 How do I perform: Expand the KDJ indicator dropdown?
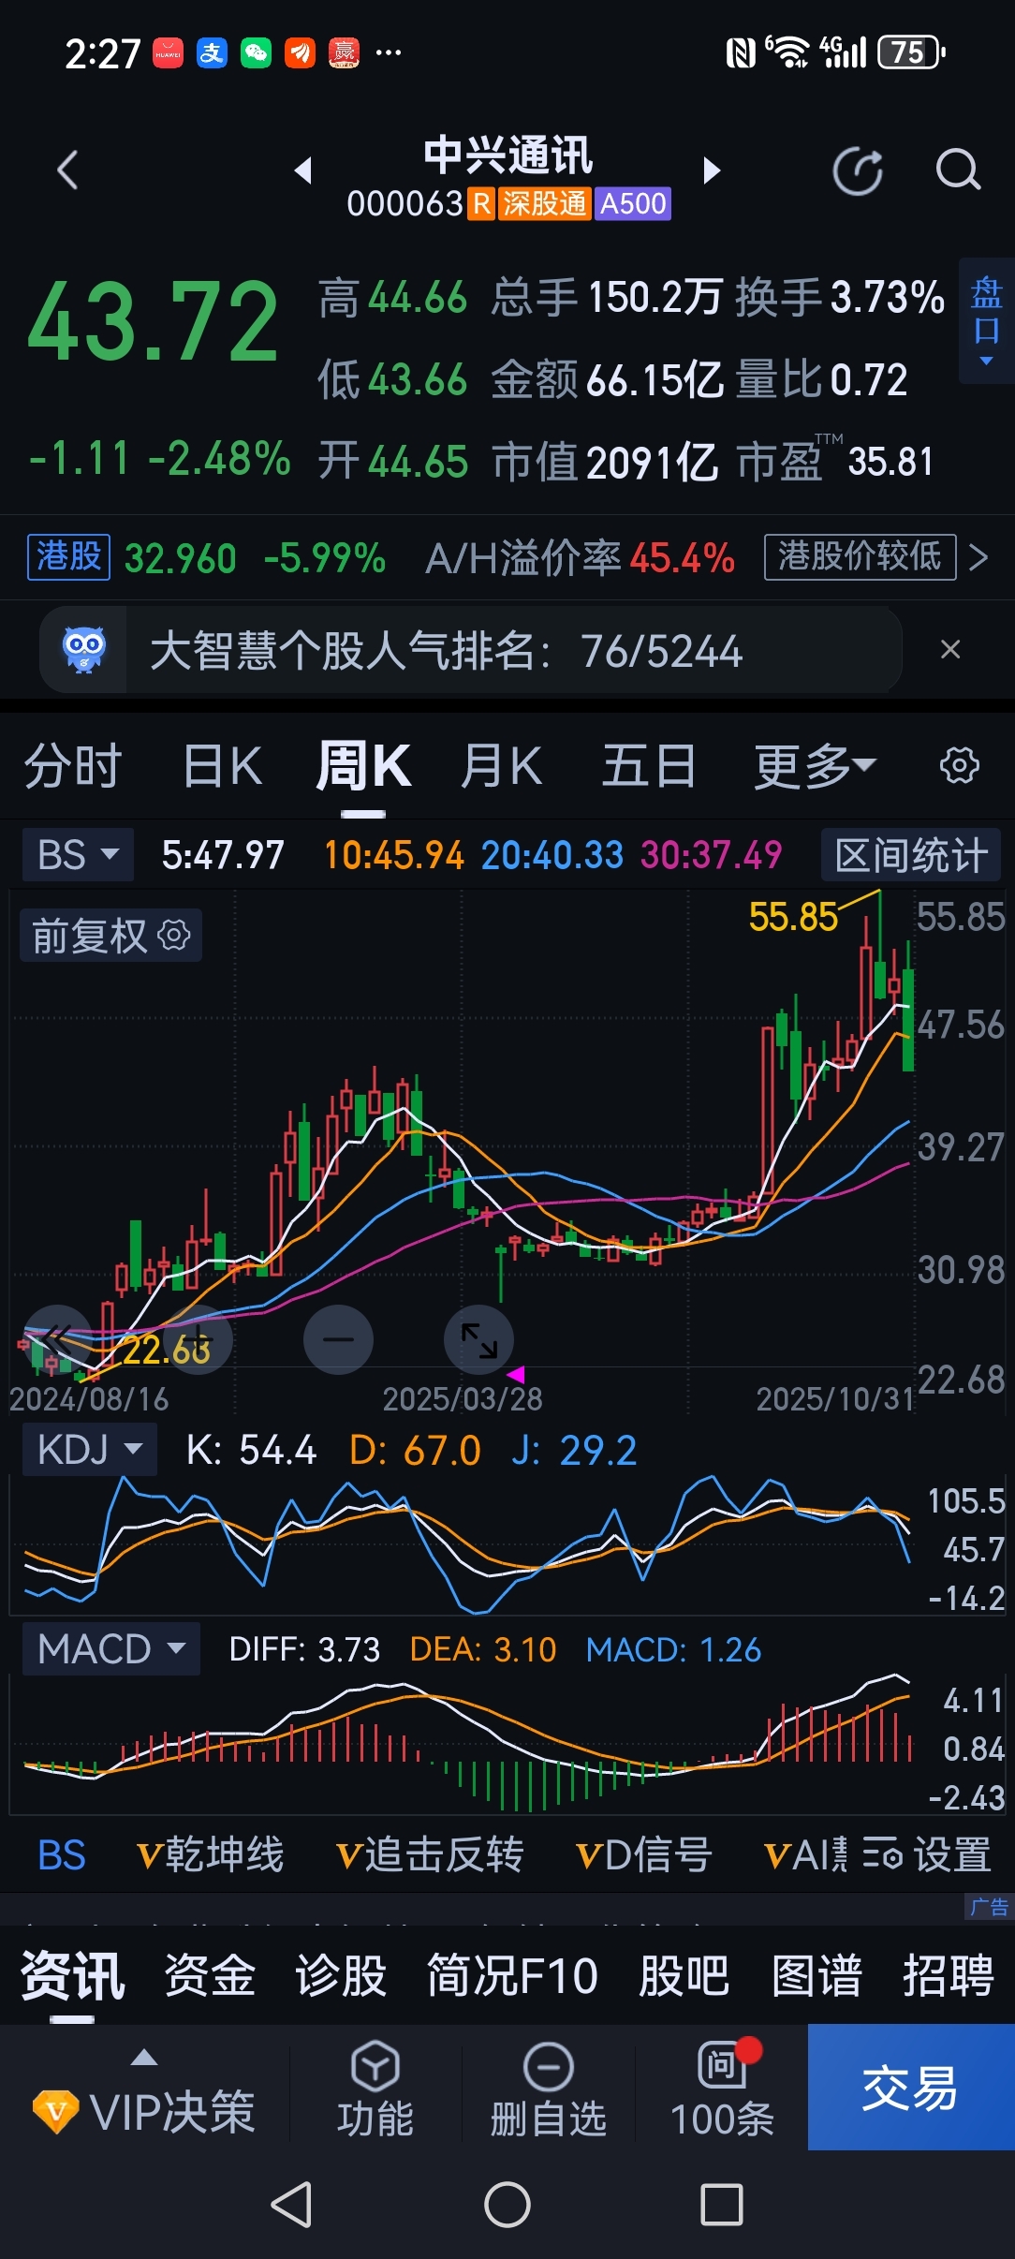point(90,1449)
